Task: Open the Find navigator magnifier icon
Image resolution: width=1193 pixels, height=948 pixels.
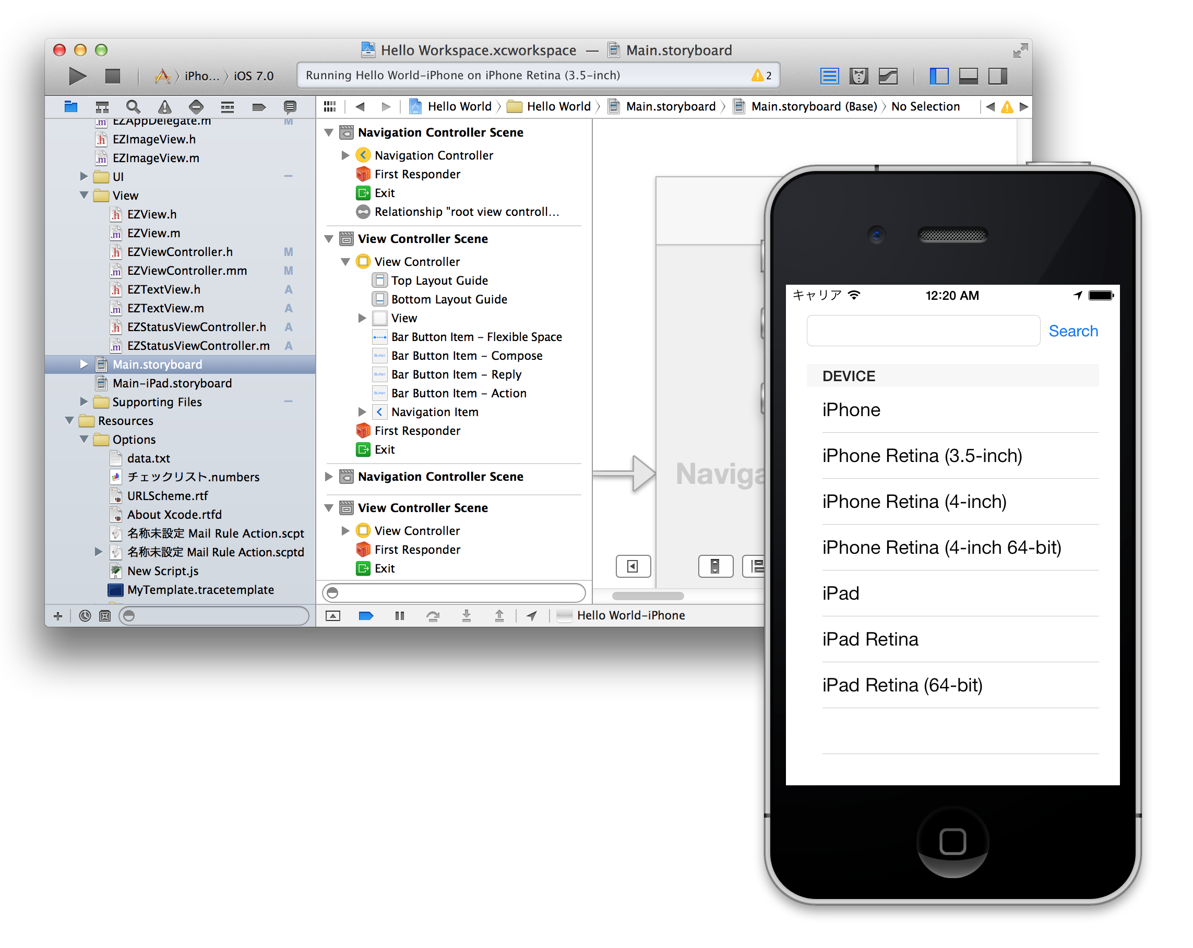Action: click(134, 107)
